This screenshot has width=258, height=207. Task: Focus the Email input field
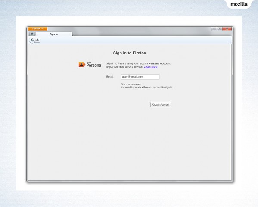pos(140,77)
